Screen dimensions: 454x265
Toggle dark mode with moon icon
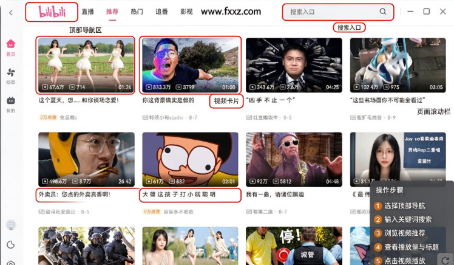coord(11,245)
